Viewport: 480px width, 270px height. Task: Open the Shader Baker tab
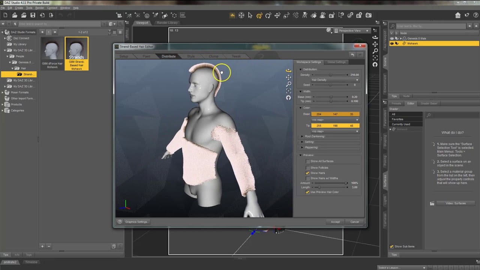coord(429,103)
